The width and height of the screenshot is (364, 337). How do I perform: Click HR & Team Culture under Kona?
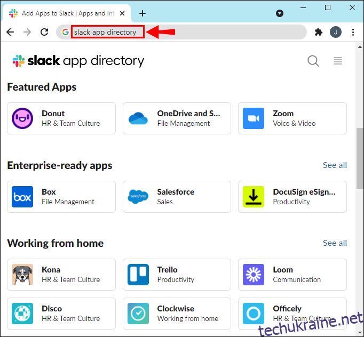(x=71, y=280)
